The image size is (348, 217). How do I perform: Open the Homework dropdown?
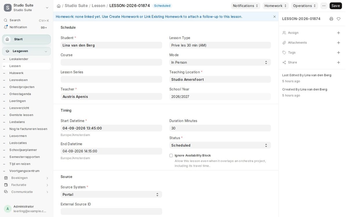click(x=275, y=6)
